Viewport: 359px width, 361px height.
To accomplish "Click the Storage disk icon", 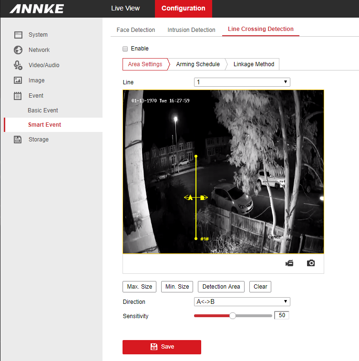I will 18,140.
